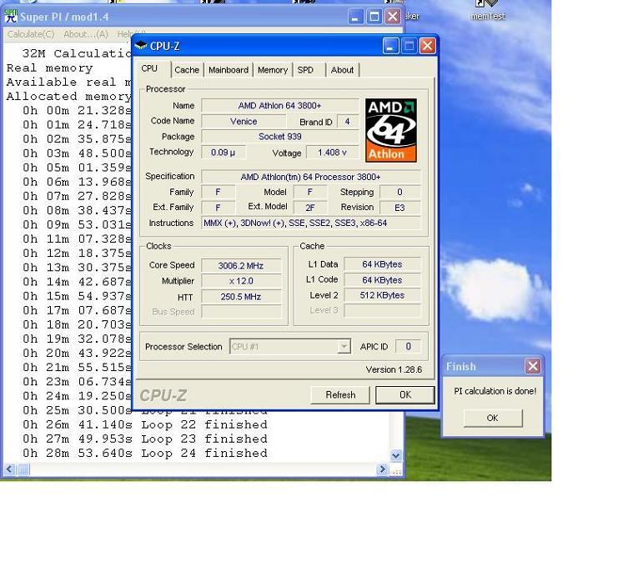Click the Instructions field with MMX, SSE list
This screenshot has height=567, width=638.
click(310, 223)
